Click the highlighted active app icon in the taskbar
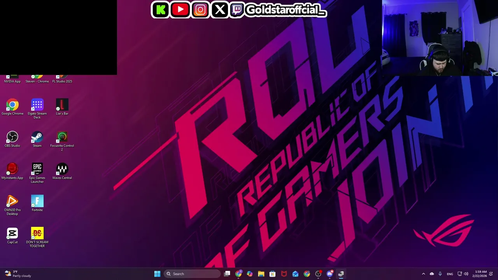The height and width of the screenshot is (280, 498). click(341, 274)
